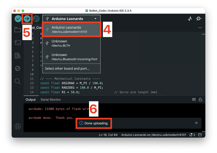Open the editor tab more options ellipsis

(x=200, y=28)
